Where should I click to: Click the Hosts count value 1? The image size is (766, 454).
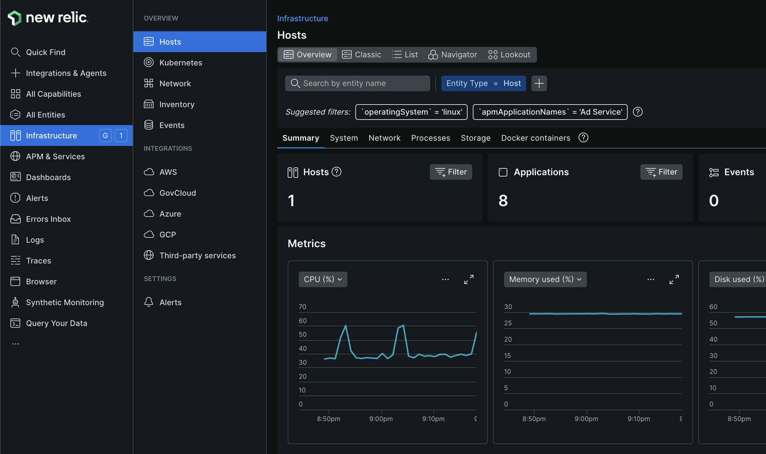pos(291,201)
